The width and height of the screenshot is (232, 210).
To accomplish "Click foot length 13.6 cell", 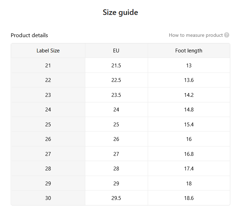I will (x=189, y=80).
